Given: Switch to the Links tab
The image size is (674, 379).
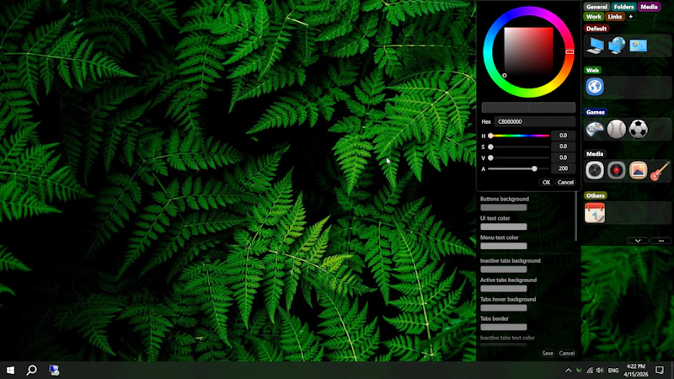Looking at the screenshot, I should point(615,17).
